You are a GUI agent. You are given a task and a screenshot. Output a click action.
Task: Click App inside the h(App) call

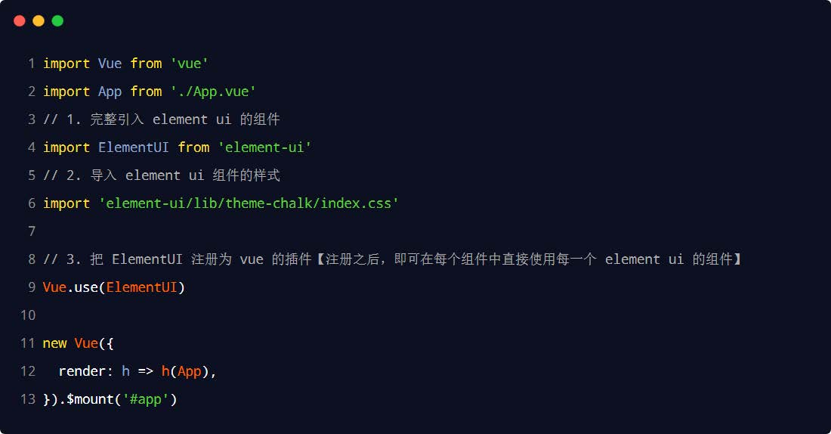[189, 371]
